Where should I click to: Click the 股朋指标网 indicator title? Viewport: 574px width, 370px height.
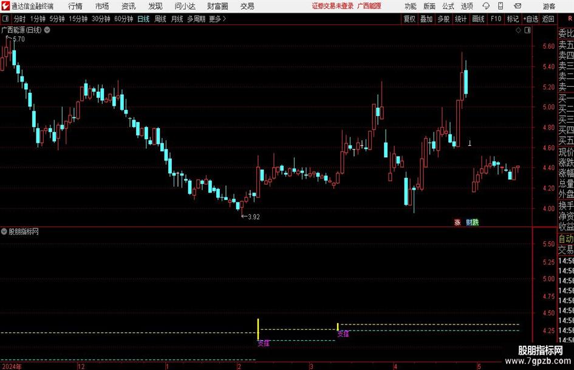[24, 231]
